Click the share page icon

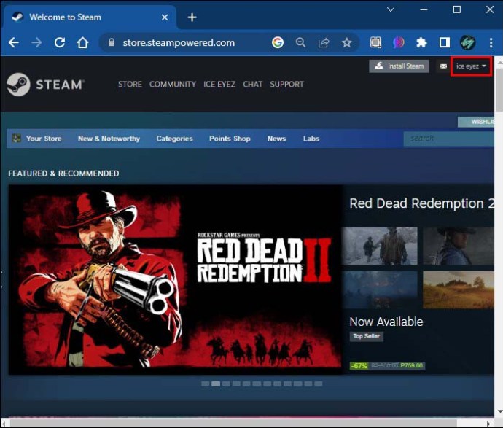324,42
